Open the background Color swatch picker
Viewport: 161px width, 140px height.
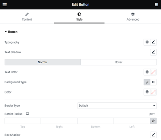tap(153, 92)
